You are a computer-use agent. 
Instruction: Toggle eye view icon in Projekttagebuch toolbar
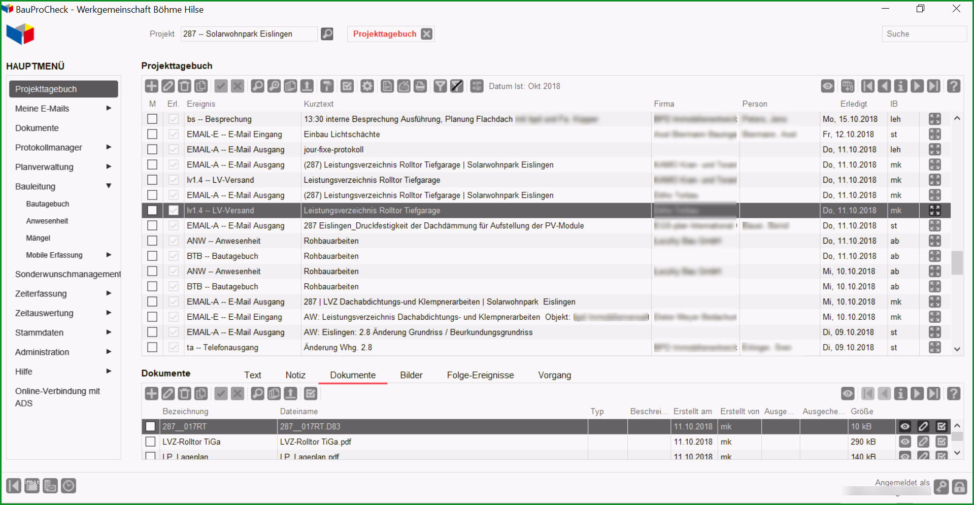coord(828,86)
